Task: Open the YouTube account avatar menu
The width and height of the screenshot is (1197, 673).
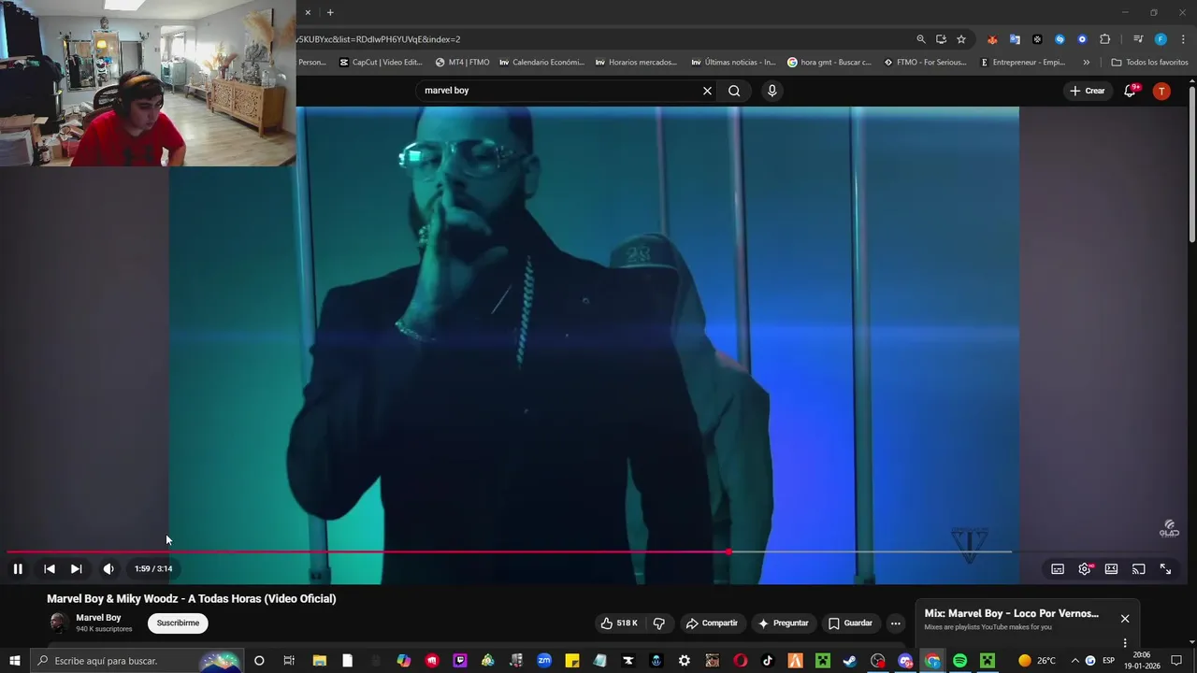Action: 1161,91
